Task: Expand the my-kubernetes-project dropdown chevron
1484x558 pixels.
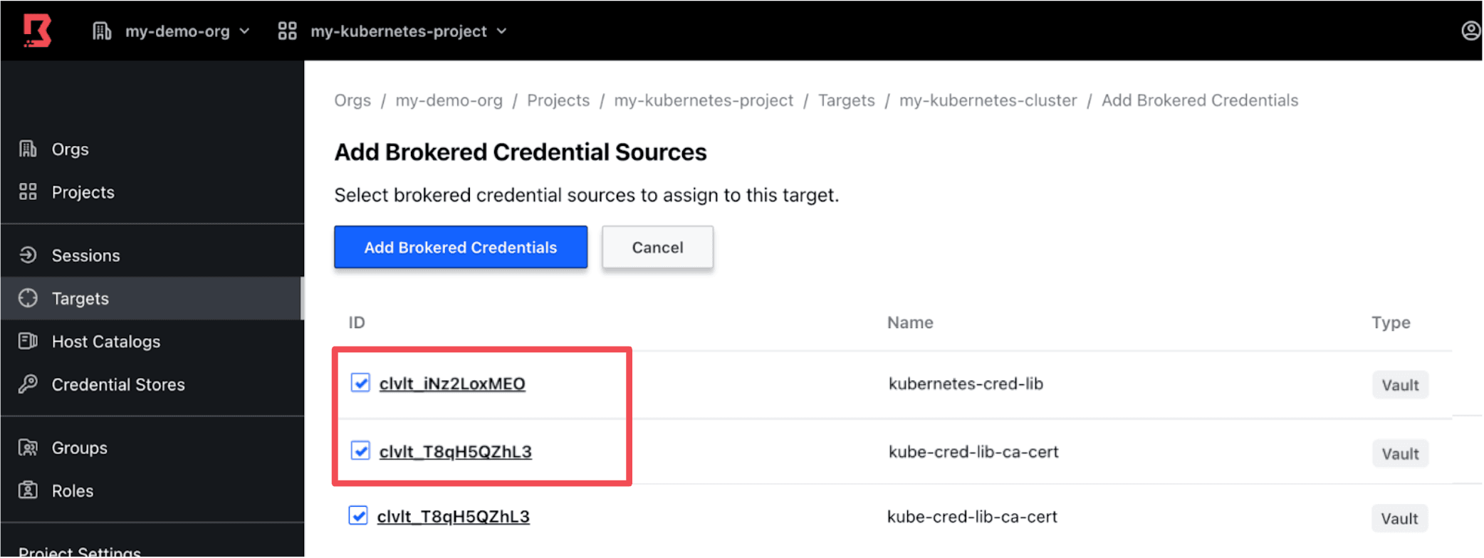Action: click(501, 31)
